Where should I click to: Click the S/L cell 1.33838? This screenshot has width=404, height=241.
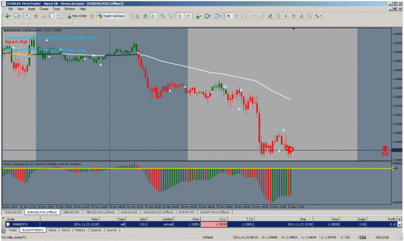214,224
